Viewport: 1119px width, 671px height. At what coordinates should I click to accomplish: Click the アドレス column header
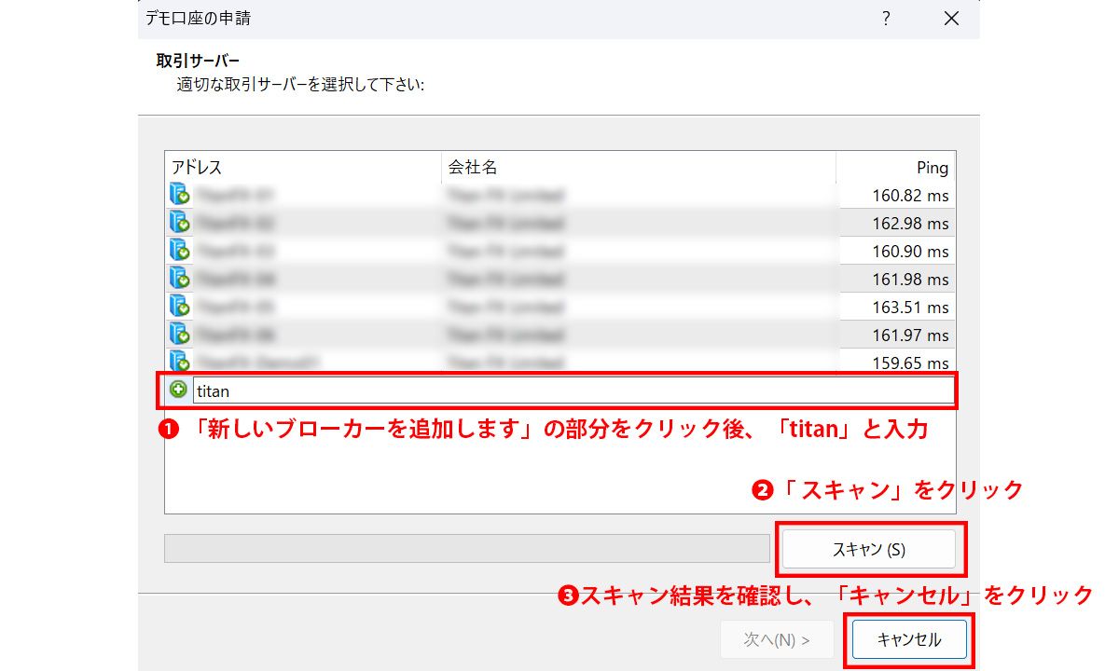point(196,168)
